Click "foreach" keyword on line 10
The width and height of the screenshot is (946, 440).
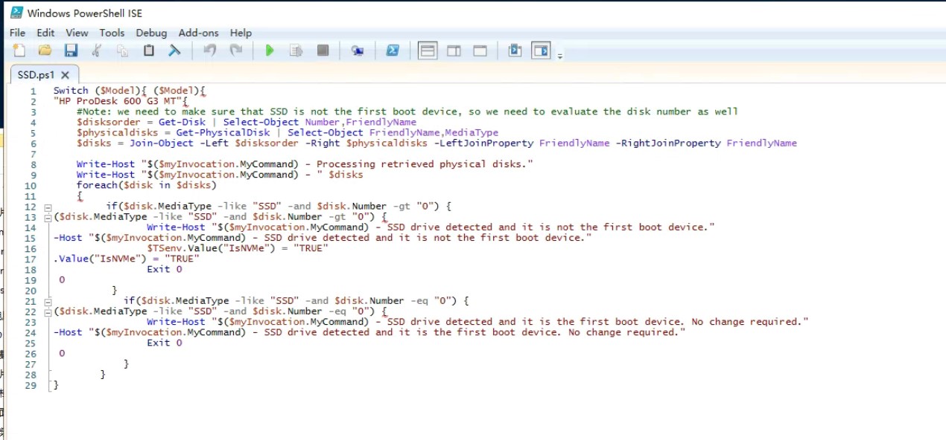tap(97, 185)
